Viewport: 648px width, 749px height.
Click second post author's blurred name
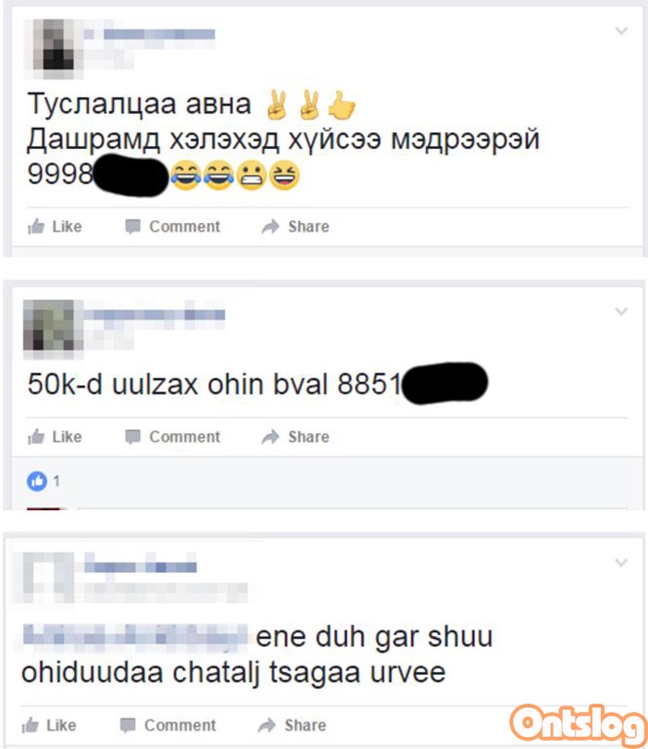(x=155, y=314)
